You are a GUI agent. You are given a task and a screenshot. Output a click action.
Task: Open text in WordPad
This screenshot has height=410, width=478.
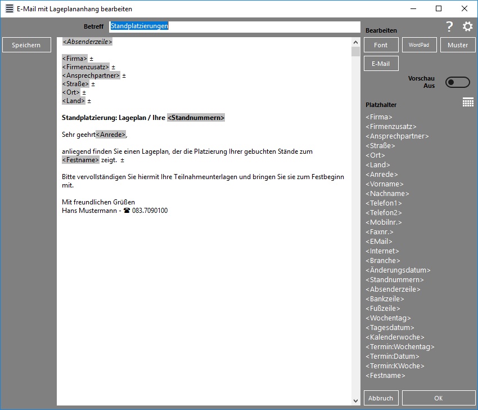[419, 45]
